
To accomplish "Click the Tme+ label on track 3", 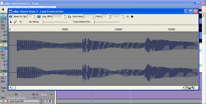I will coord(3,88).
